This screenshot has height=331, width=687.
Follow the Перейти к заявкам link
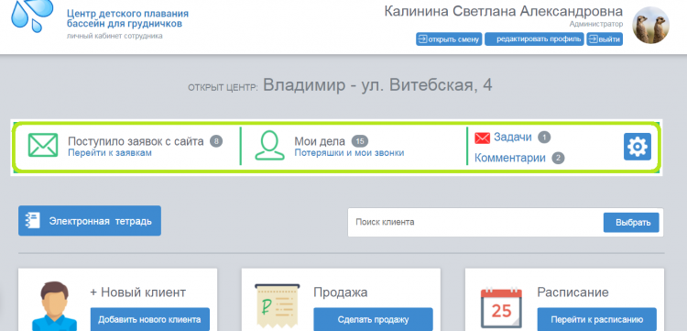[x=110, y=153]
